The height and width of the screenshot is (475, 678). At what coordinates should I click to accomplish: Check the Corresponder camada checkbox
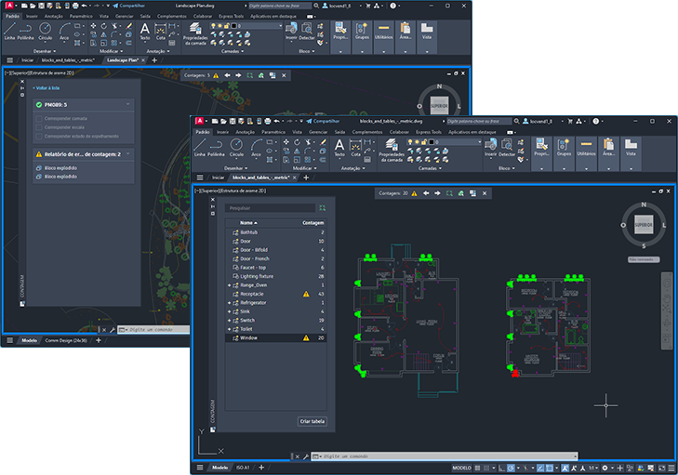pos(39,118)
